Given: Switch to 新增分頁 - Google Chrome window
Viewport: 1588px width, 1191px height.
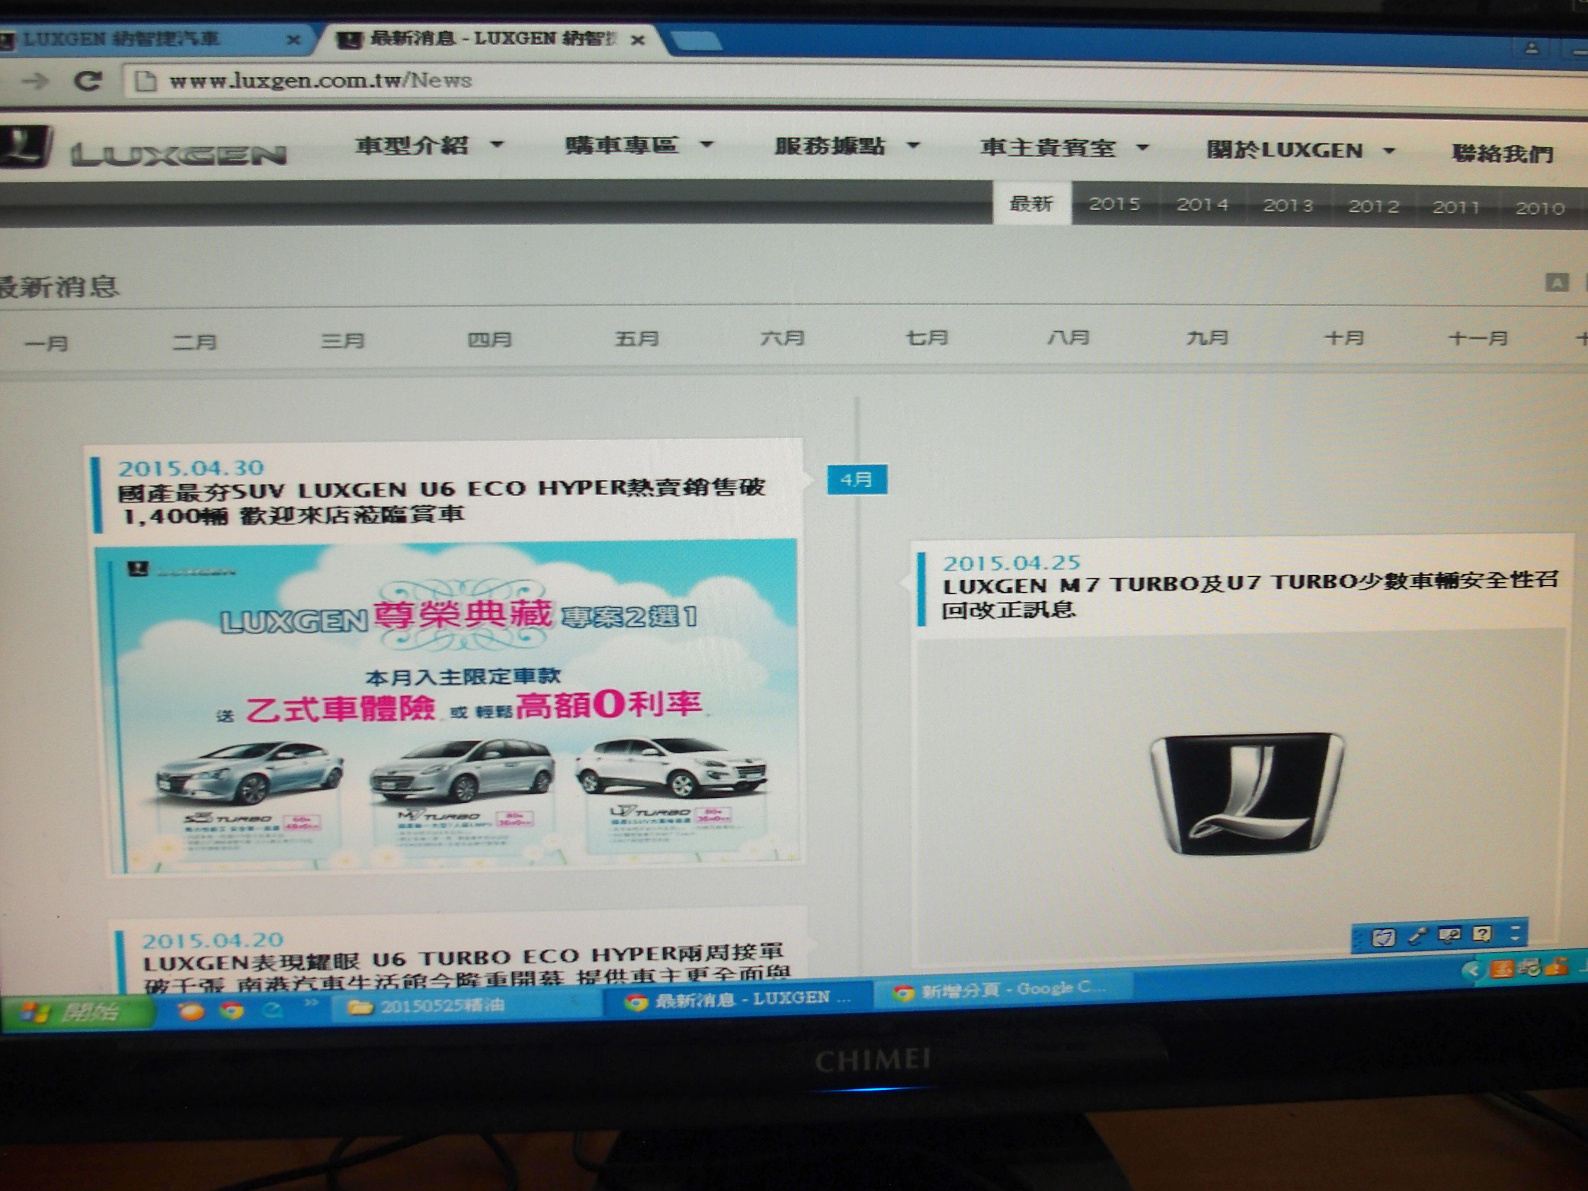Looking at the screenshot, I should (1002, 990).
